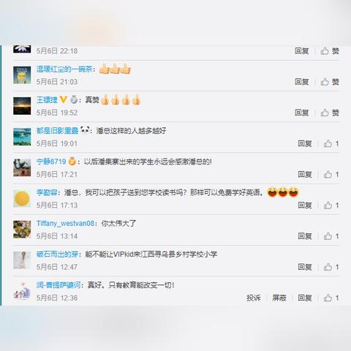Open 宁静8719's avatar thumbnail
The image size is (351, 351).
coord(22,167)
